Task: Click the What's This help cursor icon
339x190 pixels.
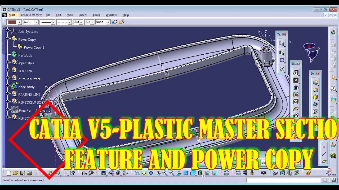Action: [x=72, y=173]
